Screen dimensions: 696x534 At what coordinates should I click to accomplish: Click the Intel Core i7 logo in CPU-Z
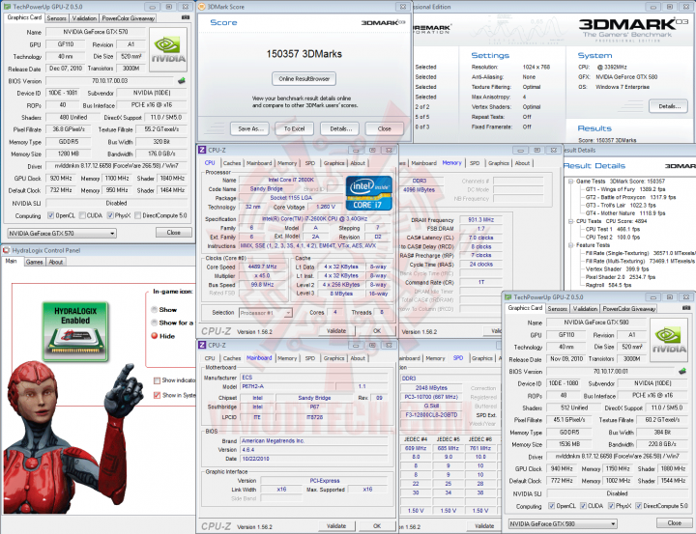(x=369, y=193)
